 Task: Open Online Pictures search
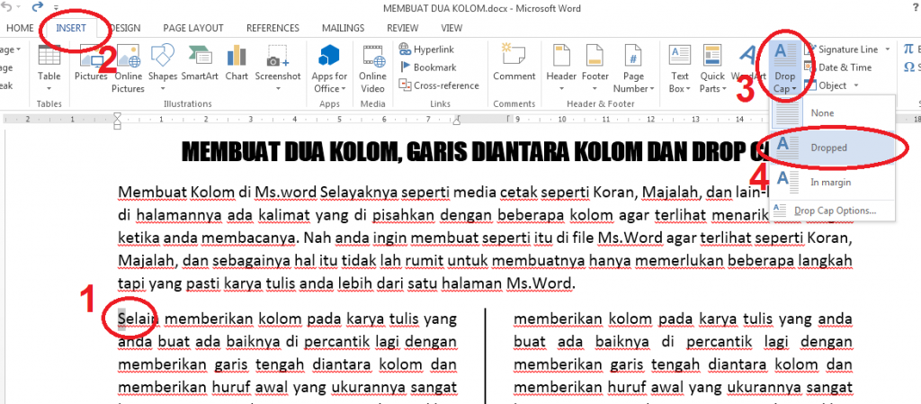[128, 69]
